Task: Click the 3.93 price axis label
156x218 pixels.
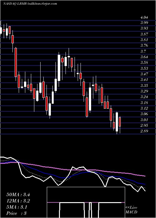Action: (x=144, y=28)
